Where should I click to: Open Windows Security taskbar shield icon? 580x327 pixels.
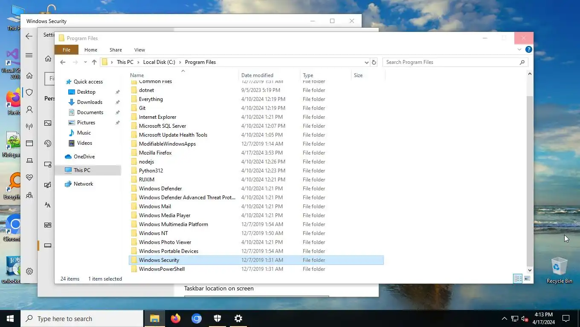point(217,318)
